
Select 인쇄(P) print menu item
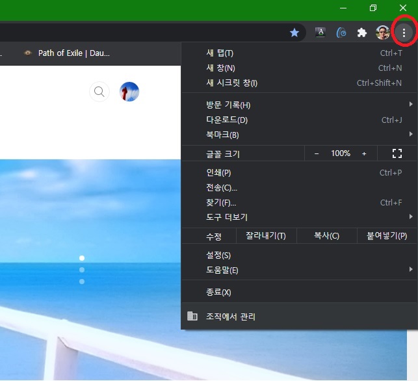tap(299, 173)
